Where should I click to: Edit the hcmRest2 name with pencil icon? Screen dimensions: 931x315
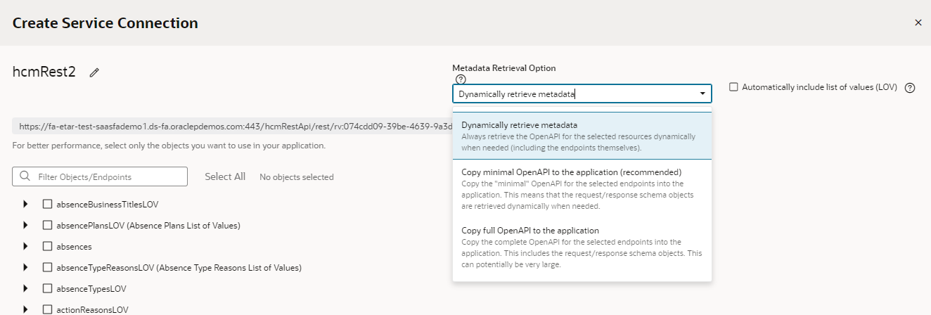click(94, 72)
